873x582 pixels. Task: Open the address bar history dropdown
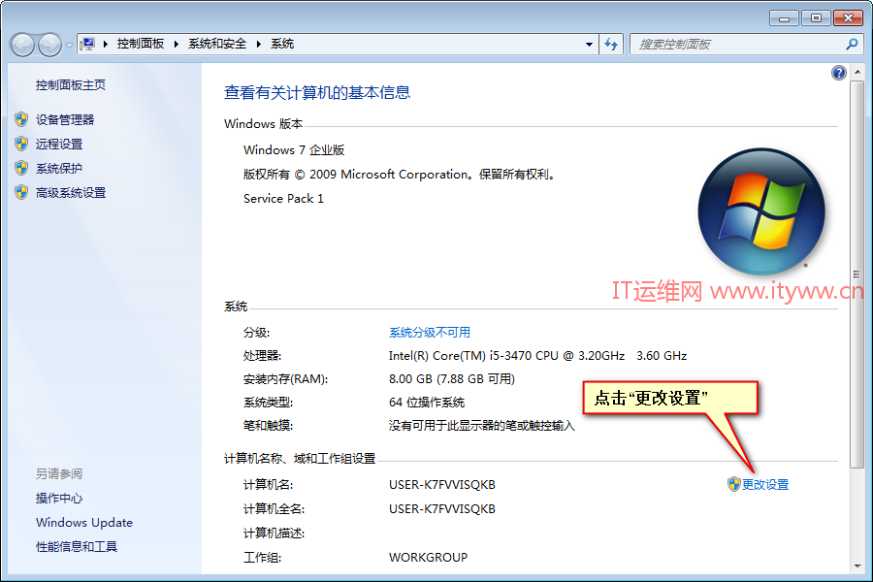[589, 45]
